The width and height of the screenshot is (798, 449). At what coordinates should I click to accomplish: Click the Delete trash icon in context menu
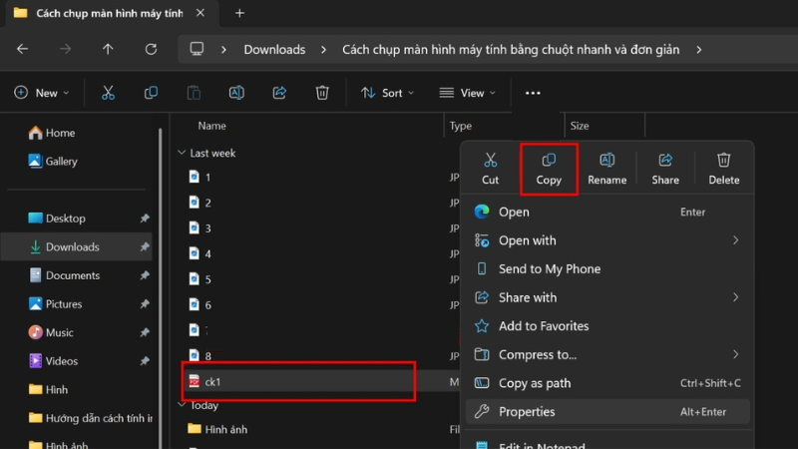[723, 168]
